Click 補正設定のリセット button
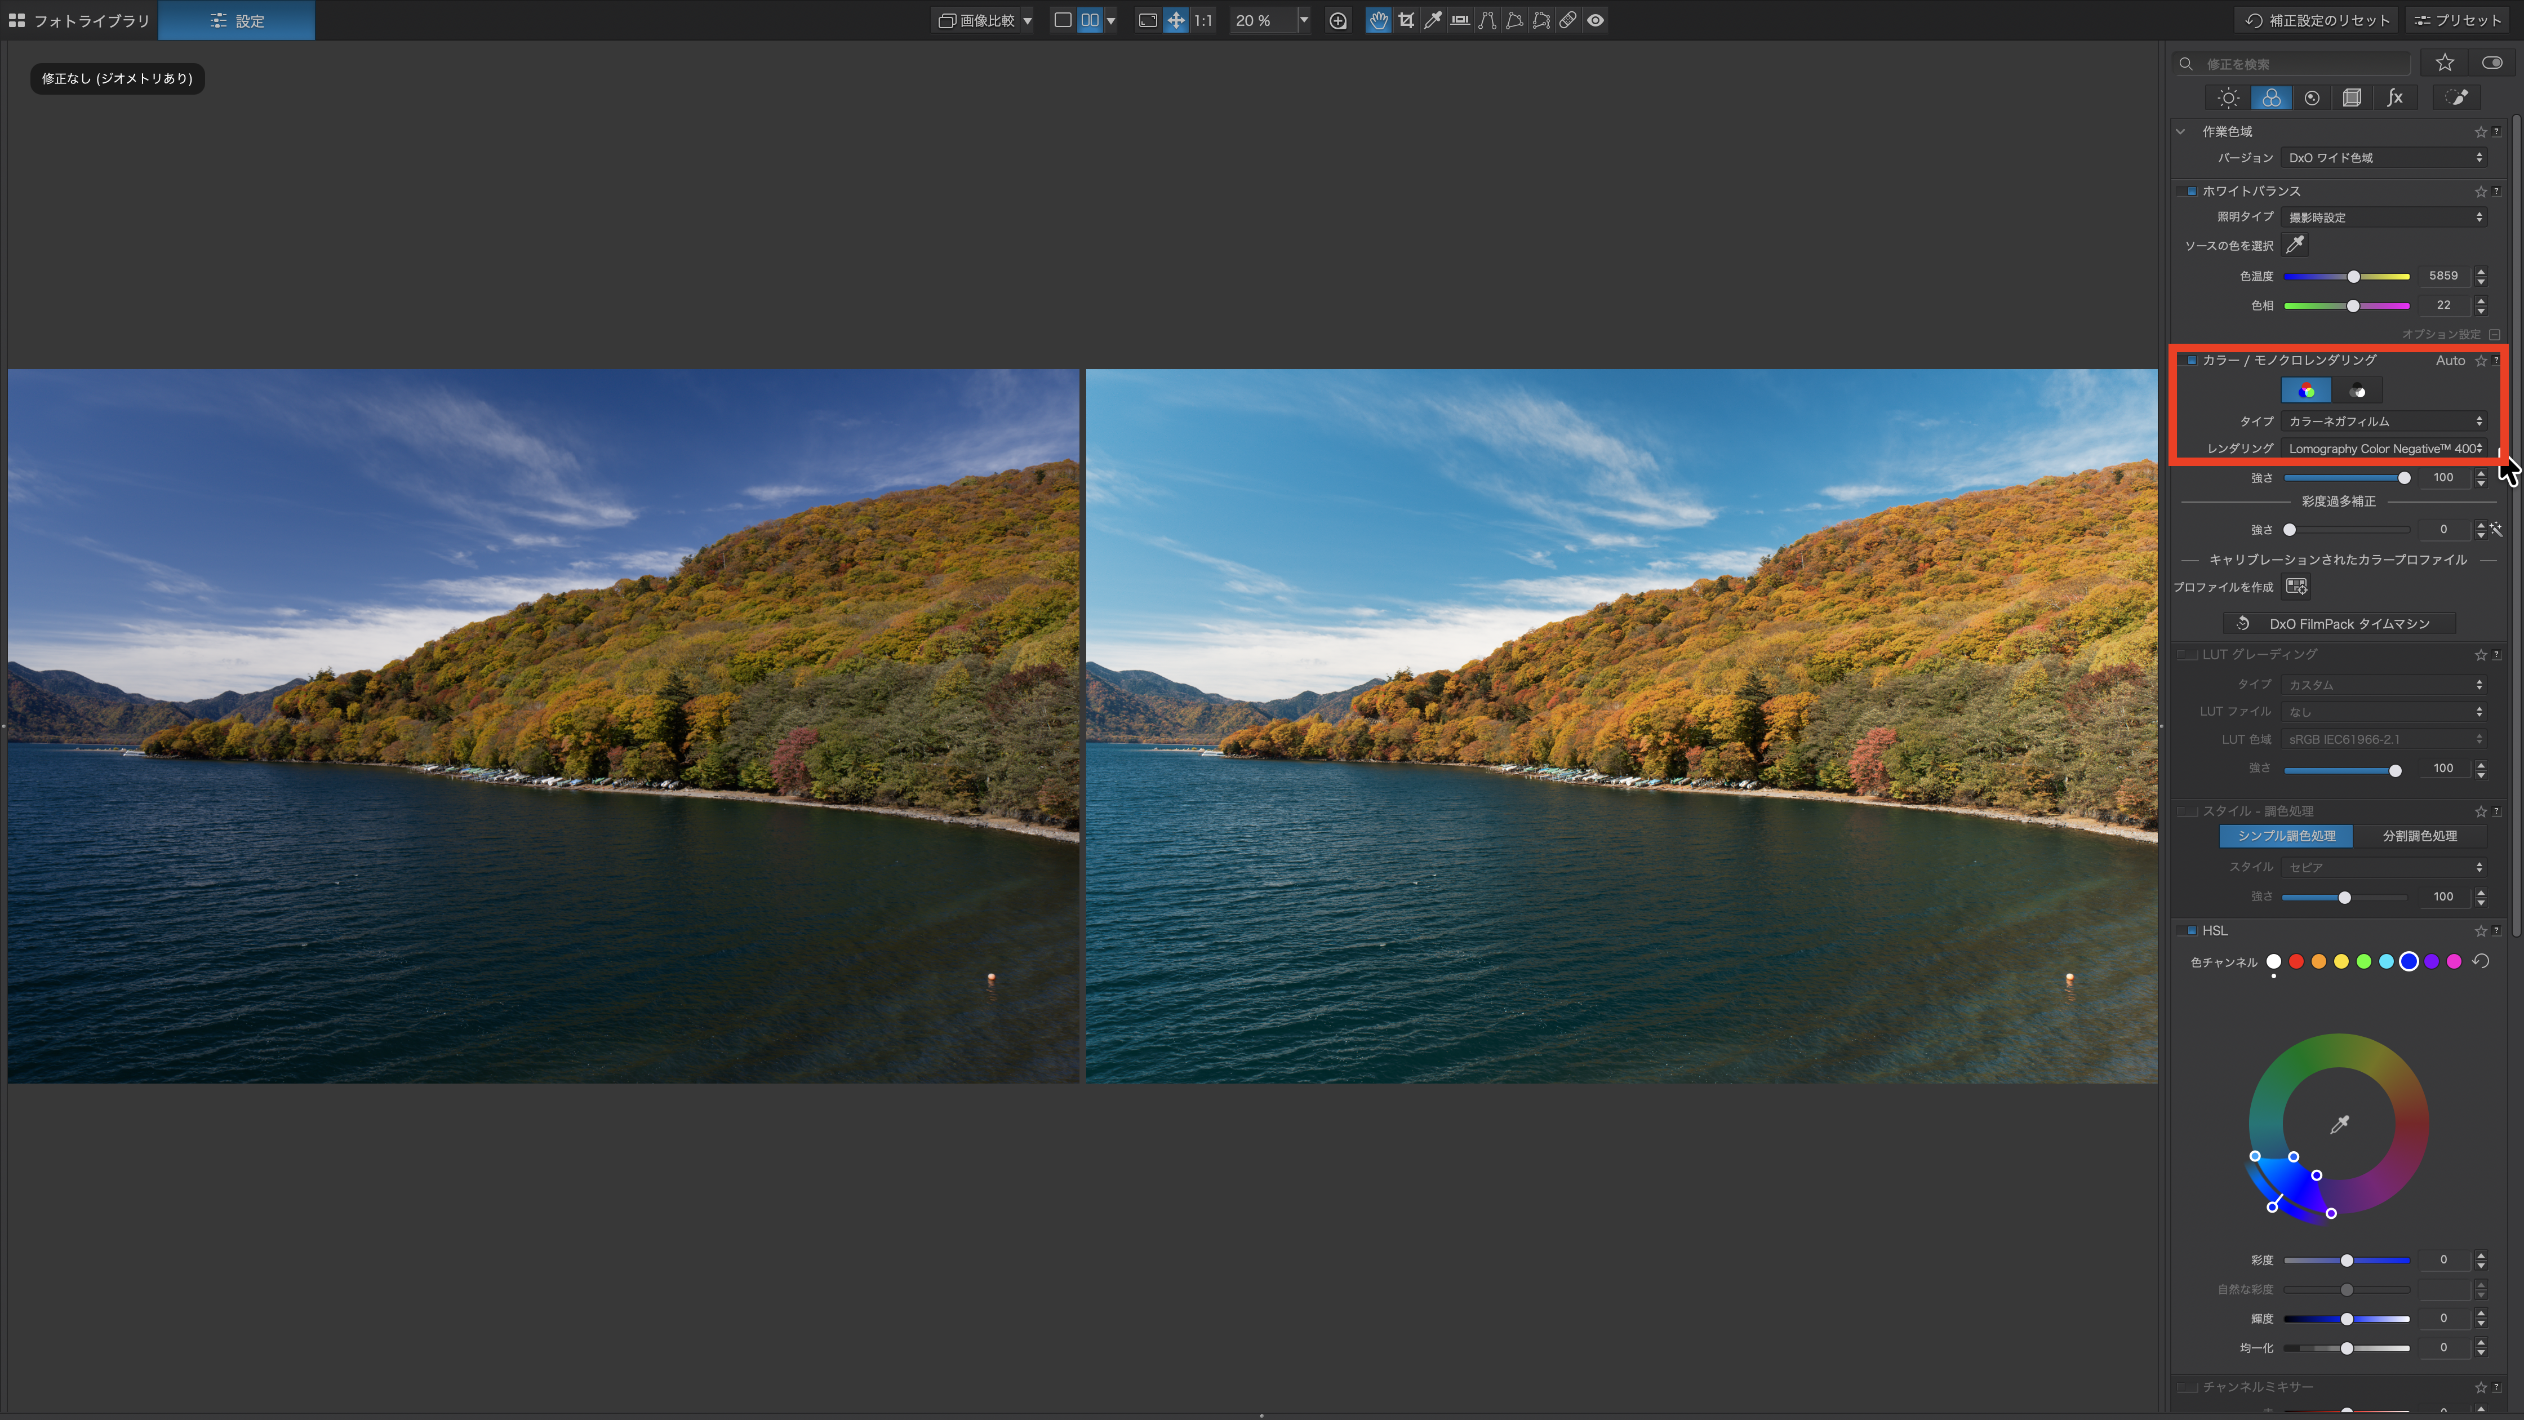This screenshot has height=1420, width=2524. pos(2316,21)
